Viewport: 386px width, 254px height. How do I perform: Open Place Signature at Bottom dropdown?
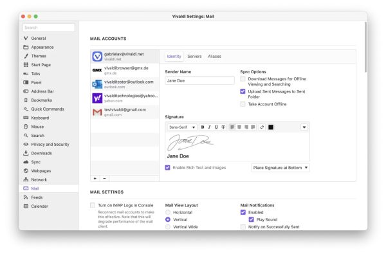coord(280,168)
